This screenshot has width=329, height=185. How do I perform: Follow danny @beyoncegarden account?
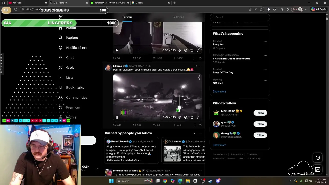click(260, 135)
